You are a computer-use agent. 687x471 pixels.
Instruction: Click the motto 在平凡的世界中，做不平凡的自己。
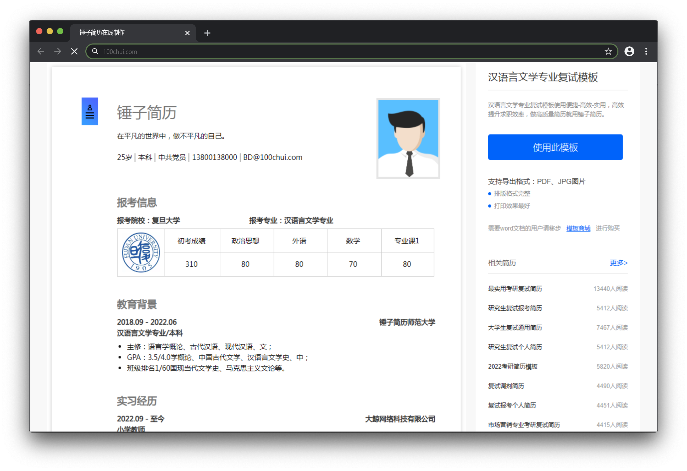[x=171, y=136]
